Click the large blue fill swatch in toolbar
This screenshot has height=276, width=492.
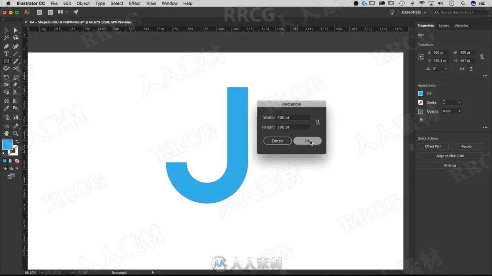[7, 145]
